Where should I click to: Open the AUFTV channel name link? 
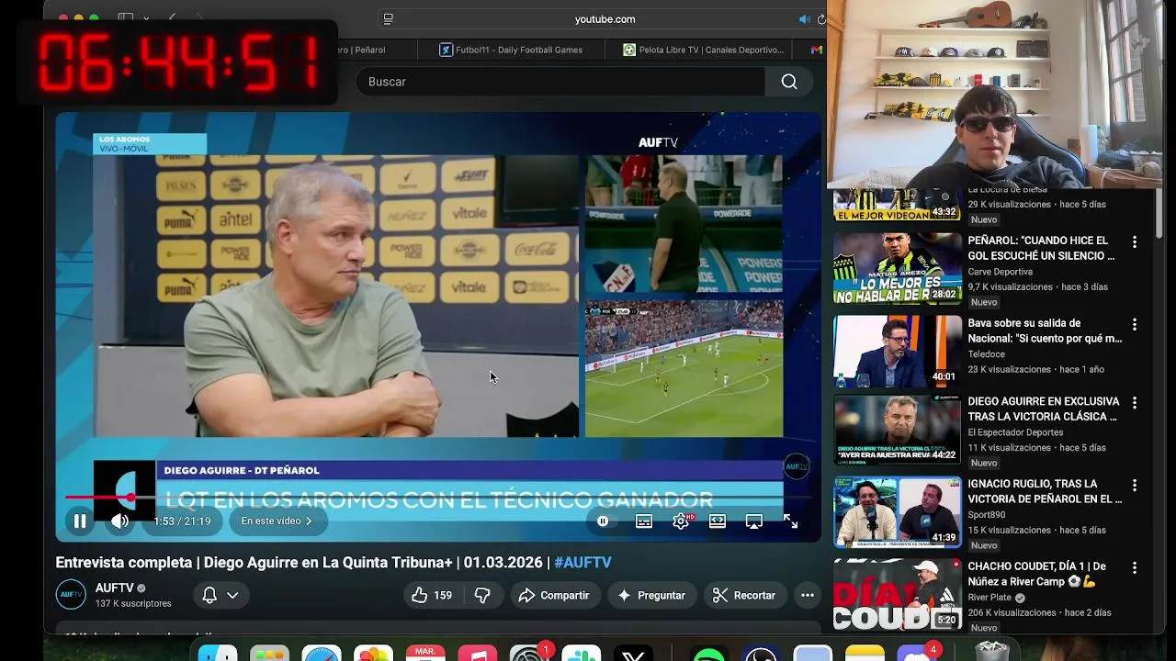point(115,588)
